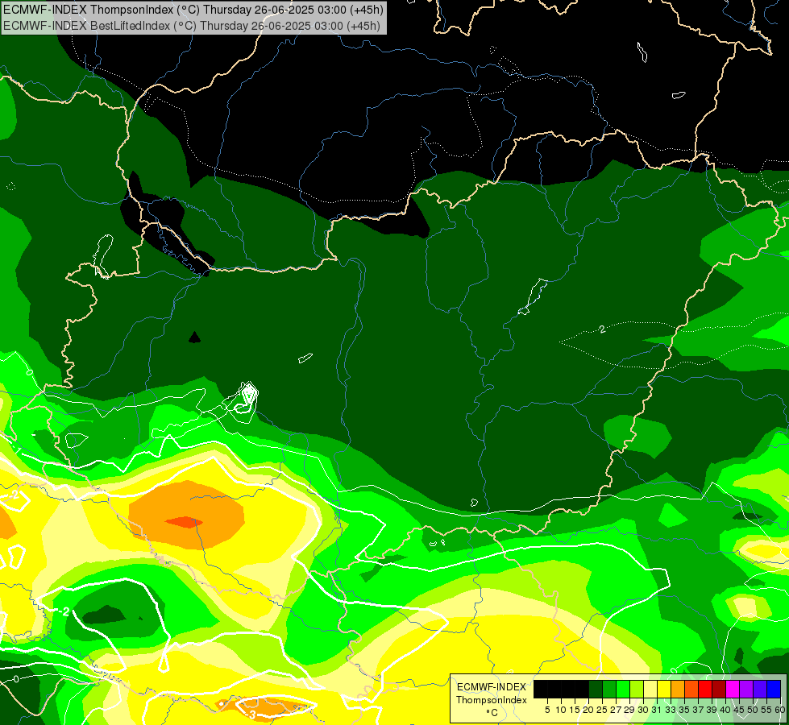The width and height of the screenshot is (789, 725).
Task: Click the dark green 20–25 legend swatch
Action: 596,689
